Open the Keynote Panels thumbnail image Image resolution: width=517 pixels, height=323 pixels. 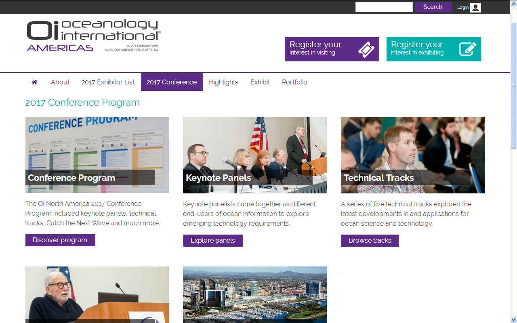pyautogui.click(x=255, y=155)
